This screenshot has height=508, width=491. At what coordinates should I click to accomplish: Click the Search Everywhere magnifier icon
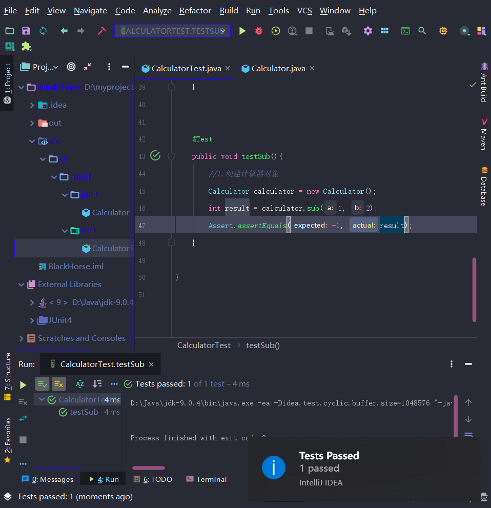click(x=422, y=31)
